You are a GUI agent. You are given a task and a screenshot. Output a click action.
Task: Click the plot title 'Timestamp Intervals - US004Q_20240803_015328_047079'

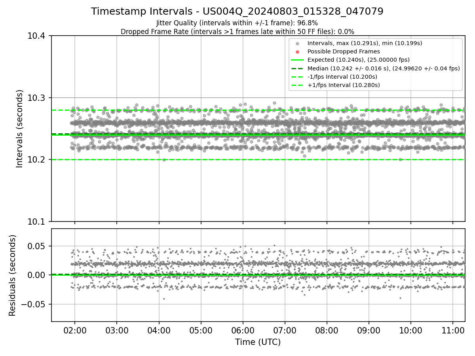(x=237, y=11)
